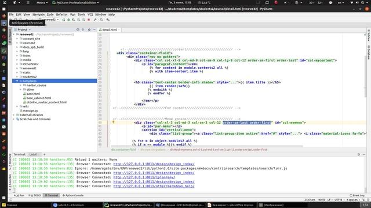
Task: Collapse the templates folder
Action: (x=17, y=81)
